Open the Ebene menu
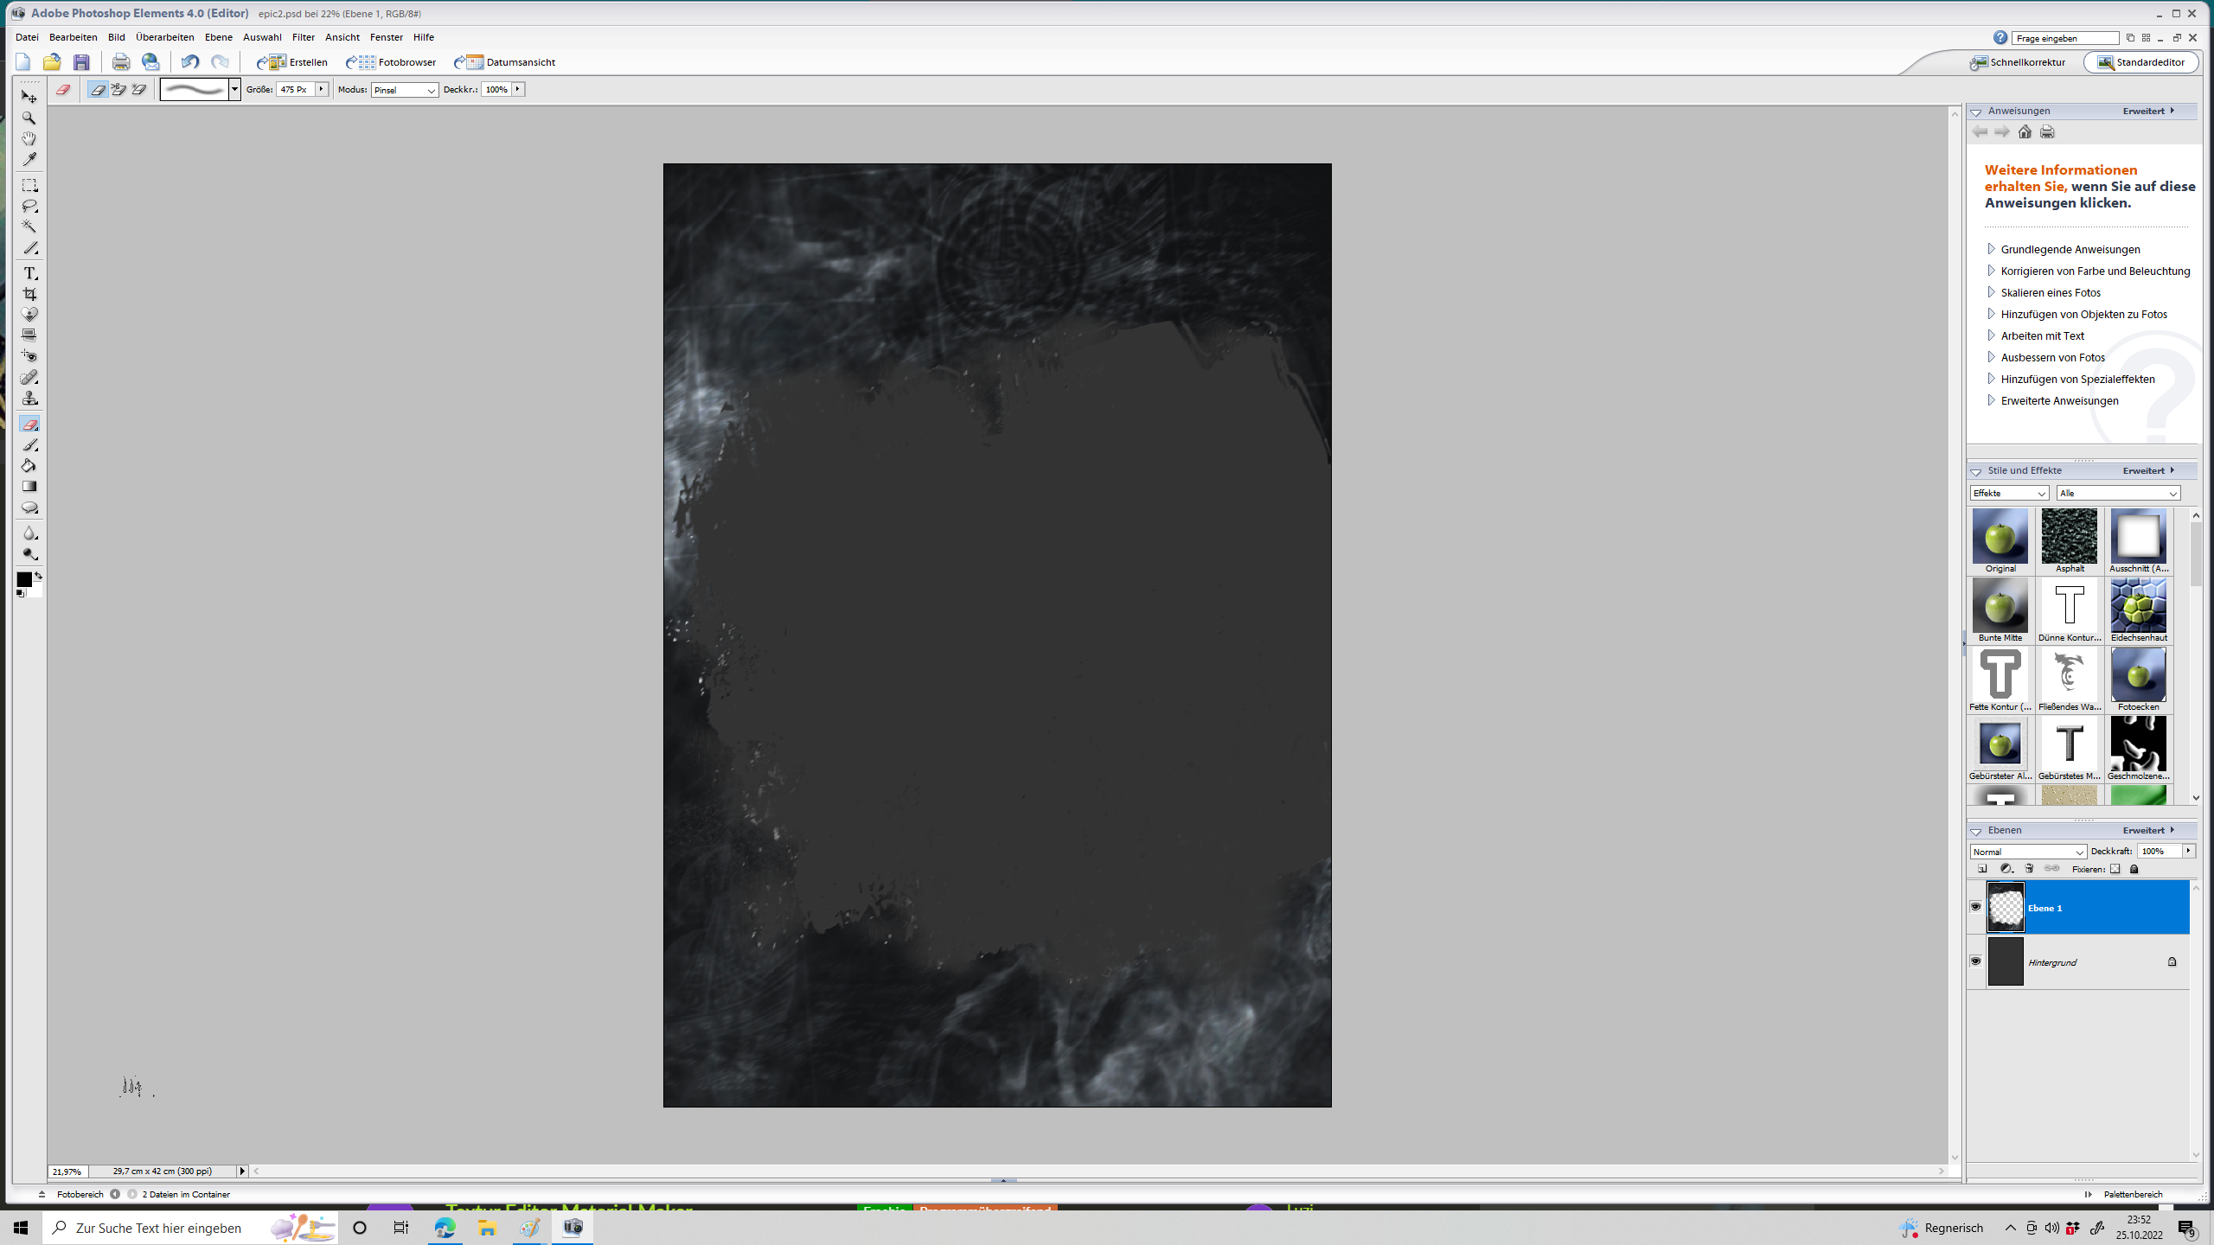 tap(218, 37)
